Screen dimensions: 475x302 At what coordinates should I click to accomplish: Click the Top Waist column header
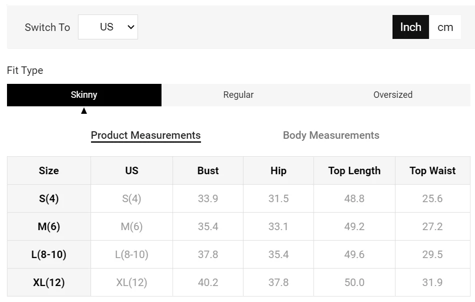(432, 171)
